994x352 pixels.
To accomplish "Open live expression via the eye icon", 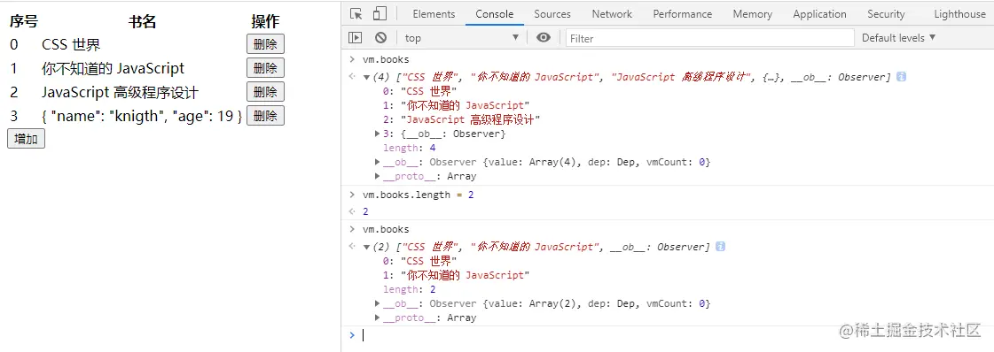I will click(x=544, y=38).
